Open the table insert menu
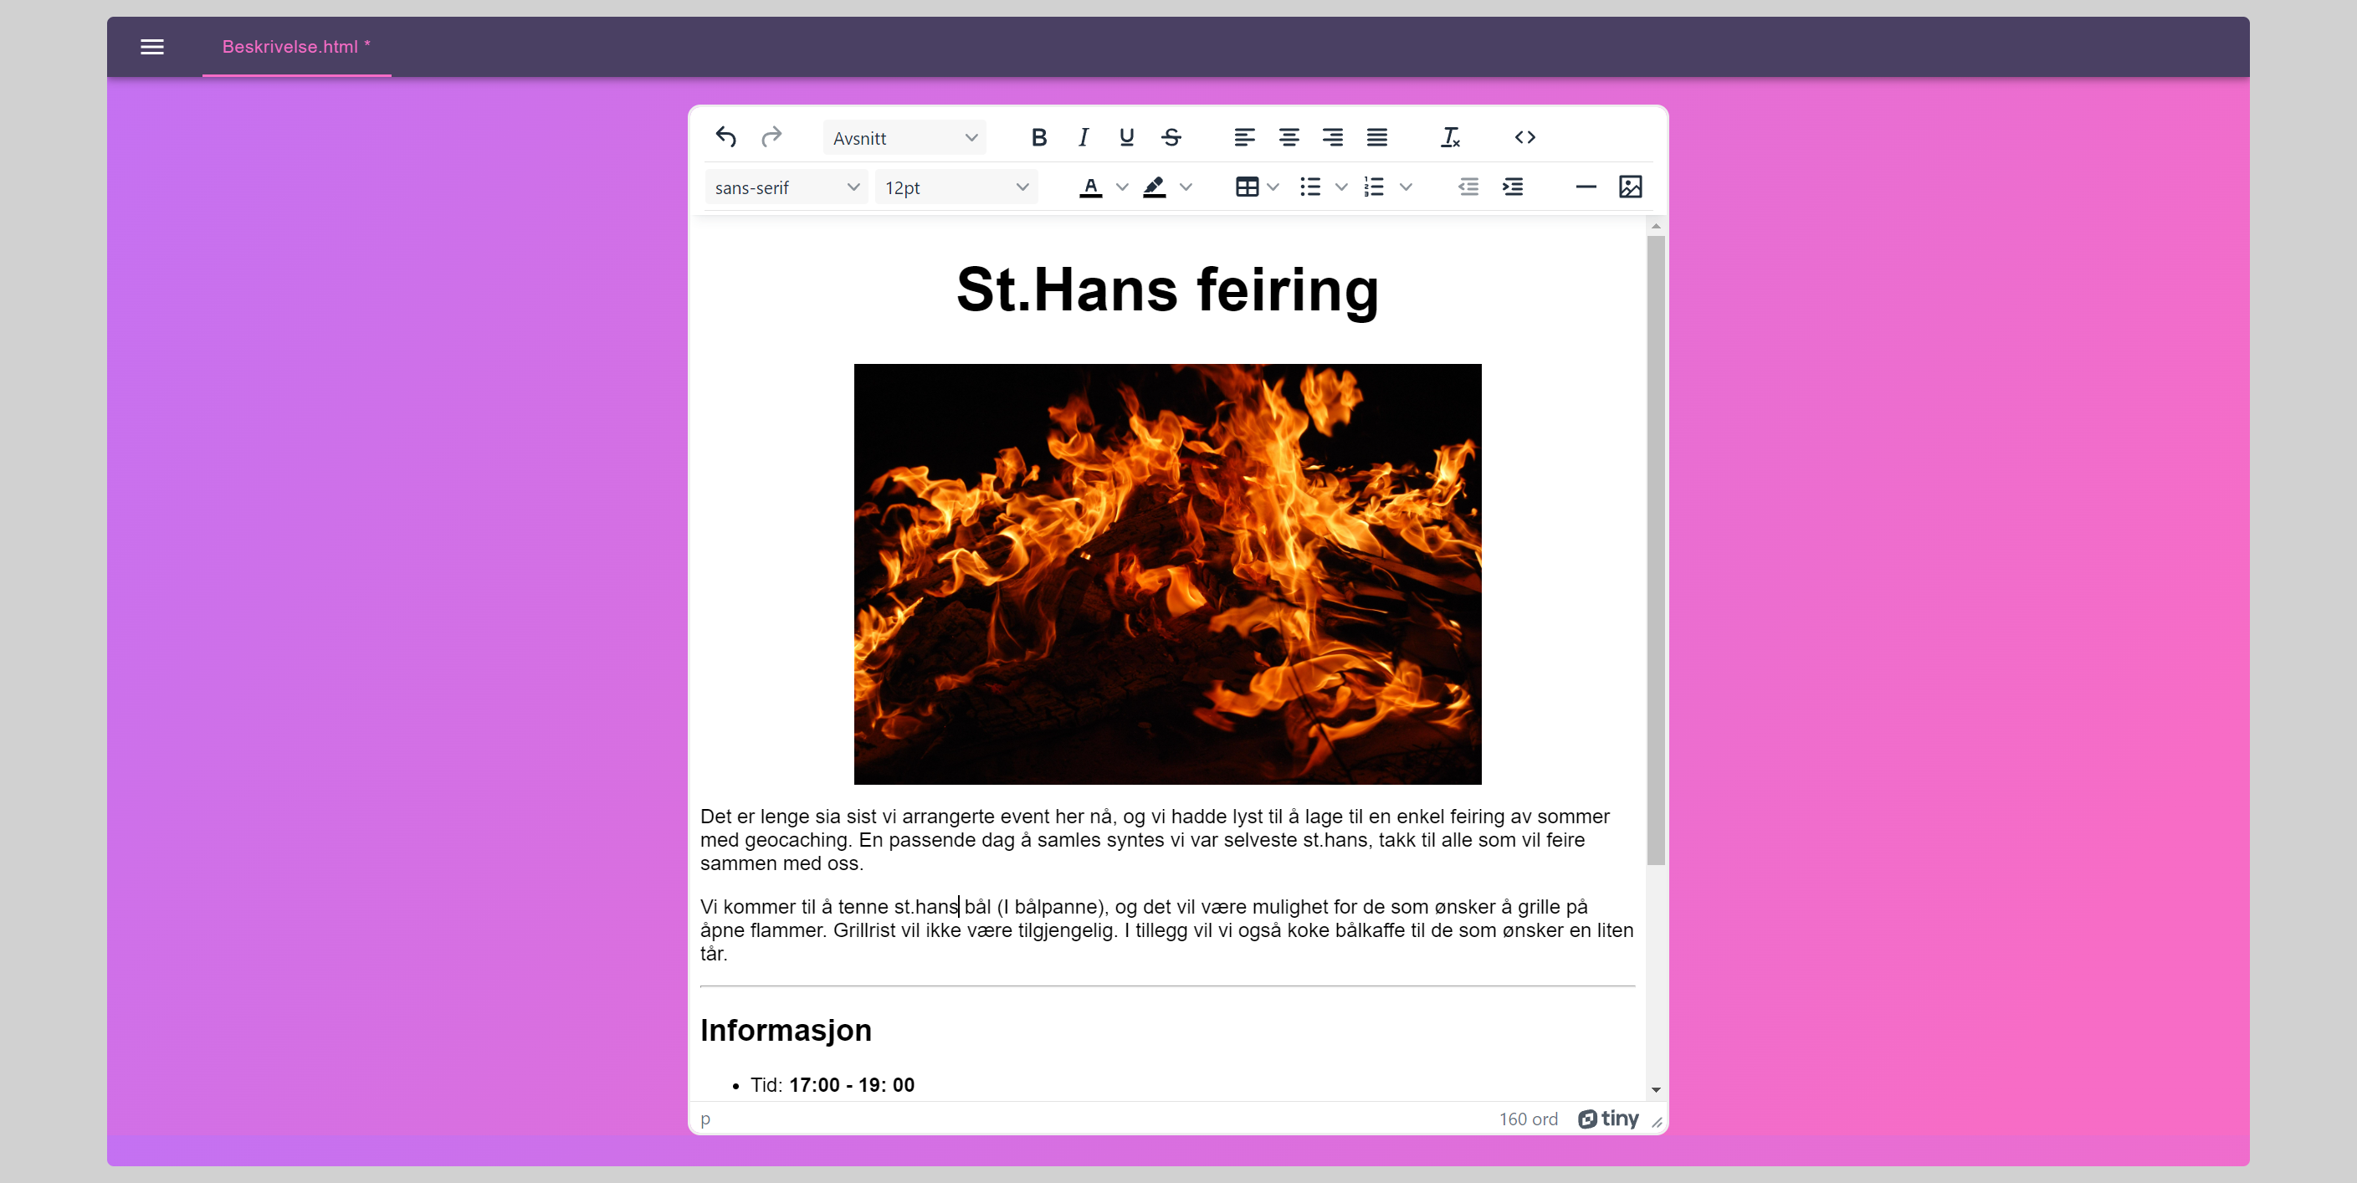The width and height of the screenshot is (2357, 1183). tap(1258, 187)
